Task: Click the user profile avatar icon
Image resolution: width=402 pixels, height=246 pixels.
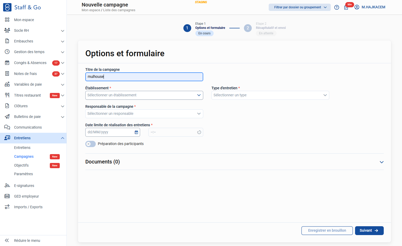Action: (357, 7)
